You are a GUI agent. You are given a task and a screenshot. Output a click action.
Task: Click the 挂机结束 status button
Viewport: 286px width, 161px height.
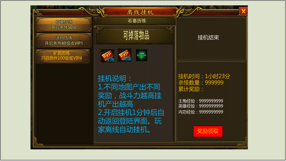208,37
